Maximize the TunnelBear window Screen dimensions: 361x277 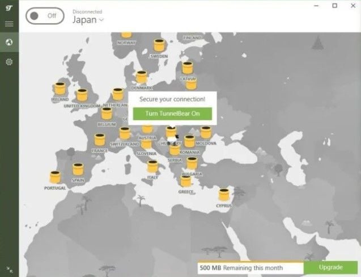[335, 6]
